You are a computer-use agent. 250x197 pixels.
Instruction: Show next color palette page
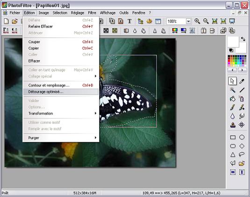[x=242, y=70]
